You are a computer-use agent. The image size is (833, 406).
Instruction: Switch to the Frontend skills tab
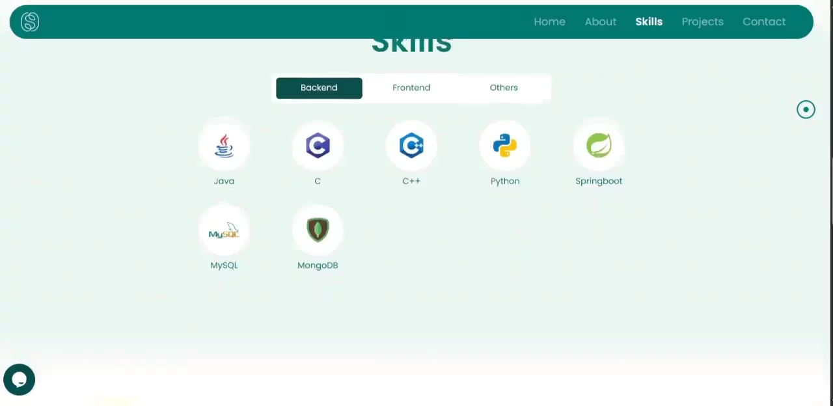coord(411,88)
